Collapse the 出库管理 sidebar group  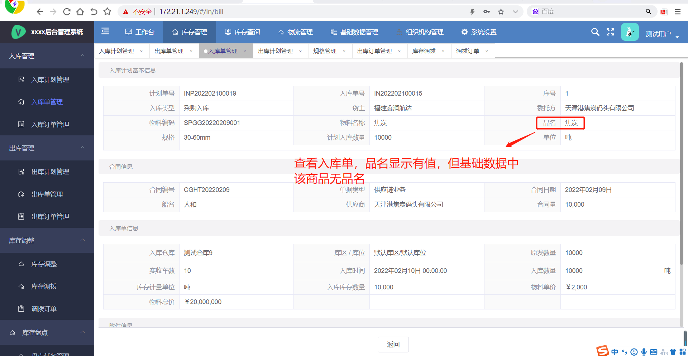pyautogui.click(x=47, y=148)
